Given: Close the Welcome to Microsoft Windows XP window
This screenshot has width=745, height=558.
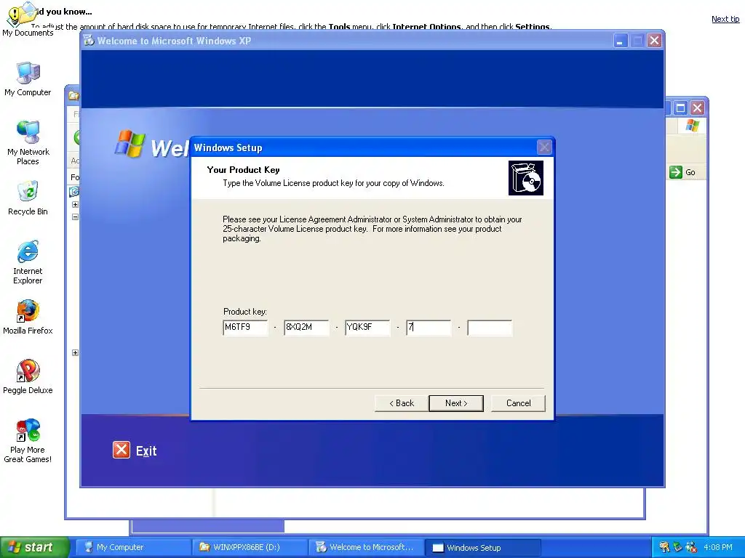Looking at the screenshot, I should point(654,41).
